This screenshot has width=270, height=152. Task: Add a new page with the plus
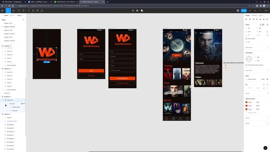click(24, 20)
